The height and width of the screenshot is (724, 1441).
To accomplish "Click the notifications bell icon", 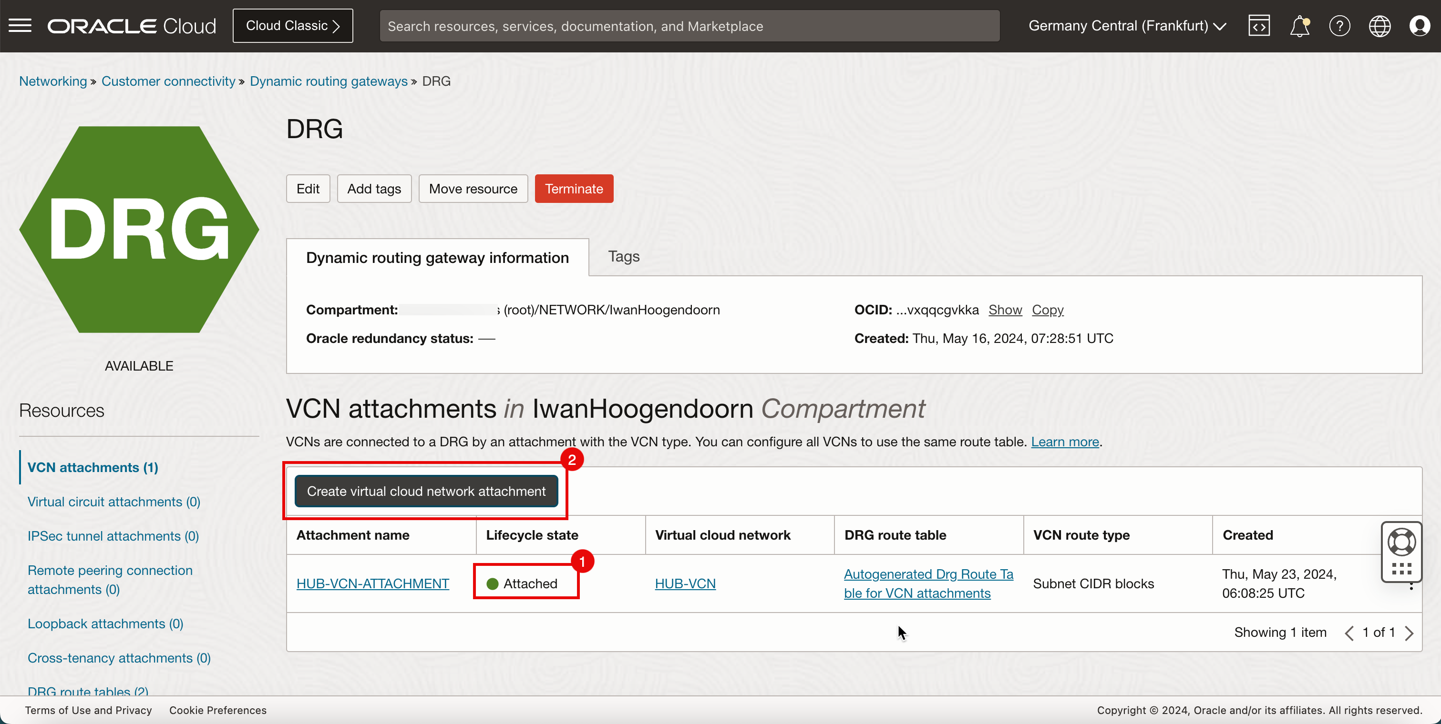I will [1299, 26].
